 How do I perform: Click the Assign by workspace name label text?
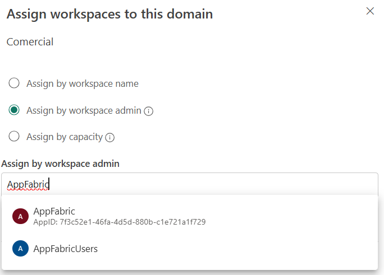click(83, 83)
